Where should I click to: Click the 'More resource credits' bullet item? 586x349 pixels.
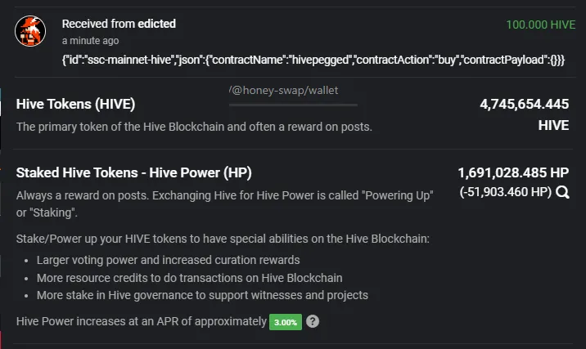(190, 278)
